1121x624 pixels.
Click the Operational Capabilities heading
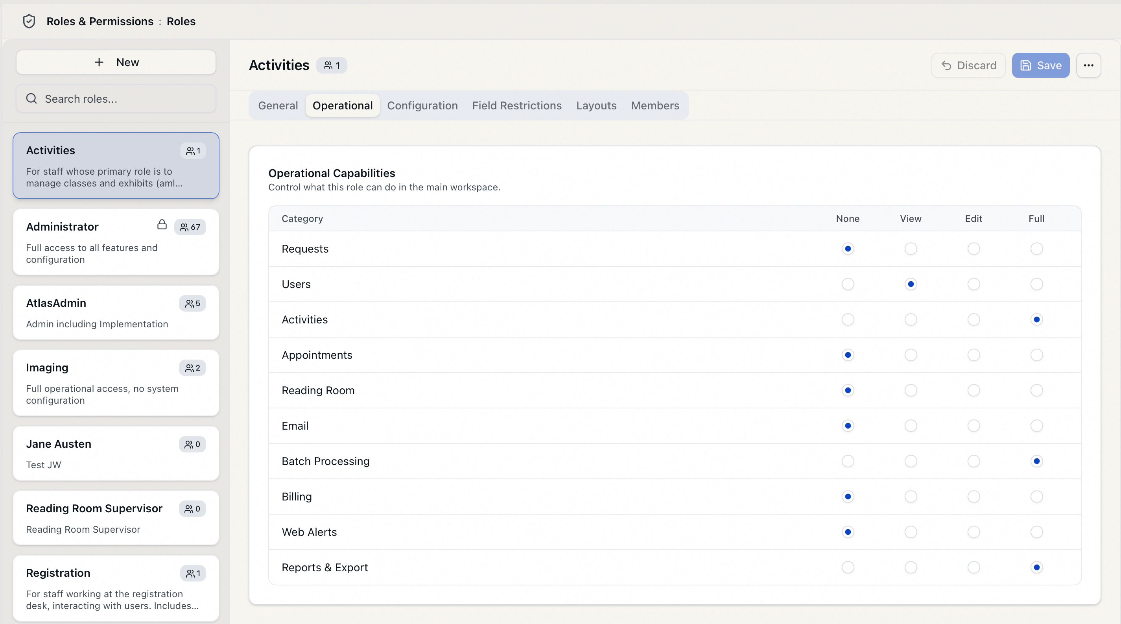tap(332, 173)
